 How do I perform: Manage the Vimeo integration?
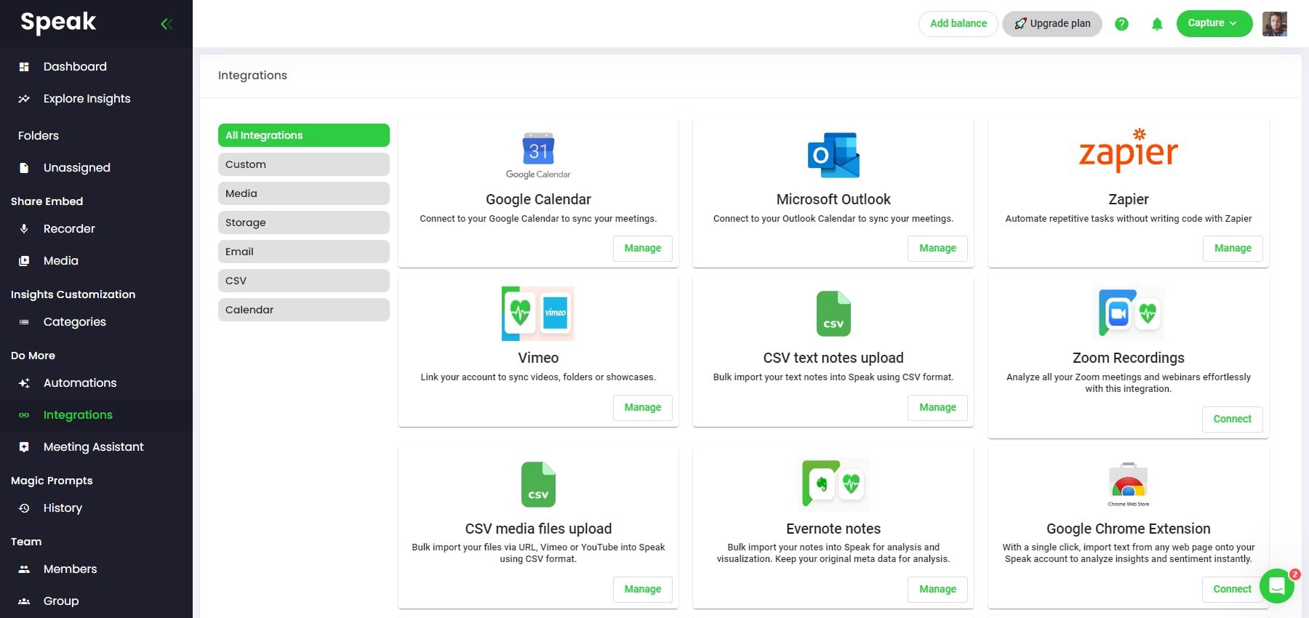coord(643,408)
